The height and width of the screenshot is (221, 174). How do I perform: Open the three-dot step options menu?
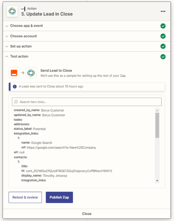(x=163, y=11)
